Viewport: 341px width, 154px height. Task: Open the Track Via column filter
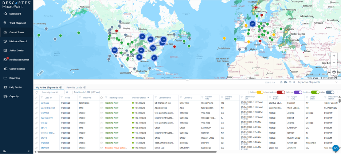tap(80, 98)
